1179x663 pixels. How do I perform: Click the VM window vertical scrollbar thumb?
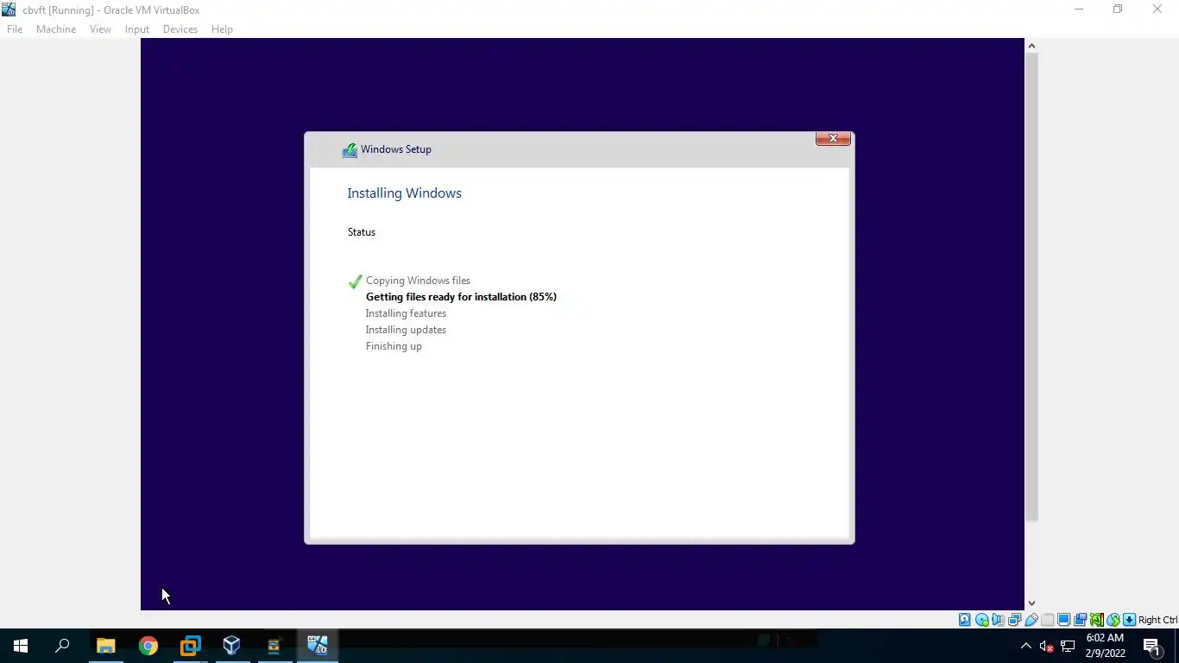tap(1031, 287)
